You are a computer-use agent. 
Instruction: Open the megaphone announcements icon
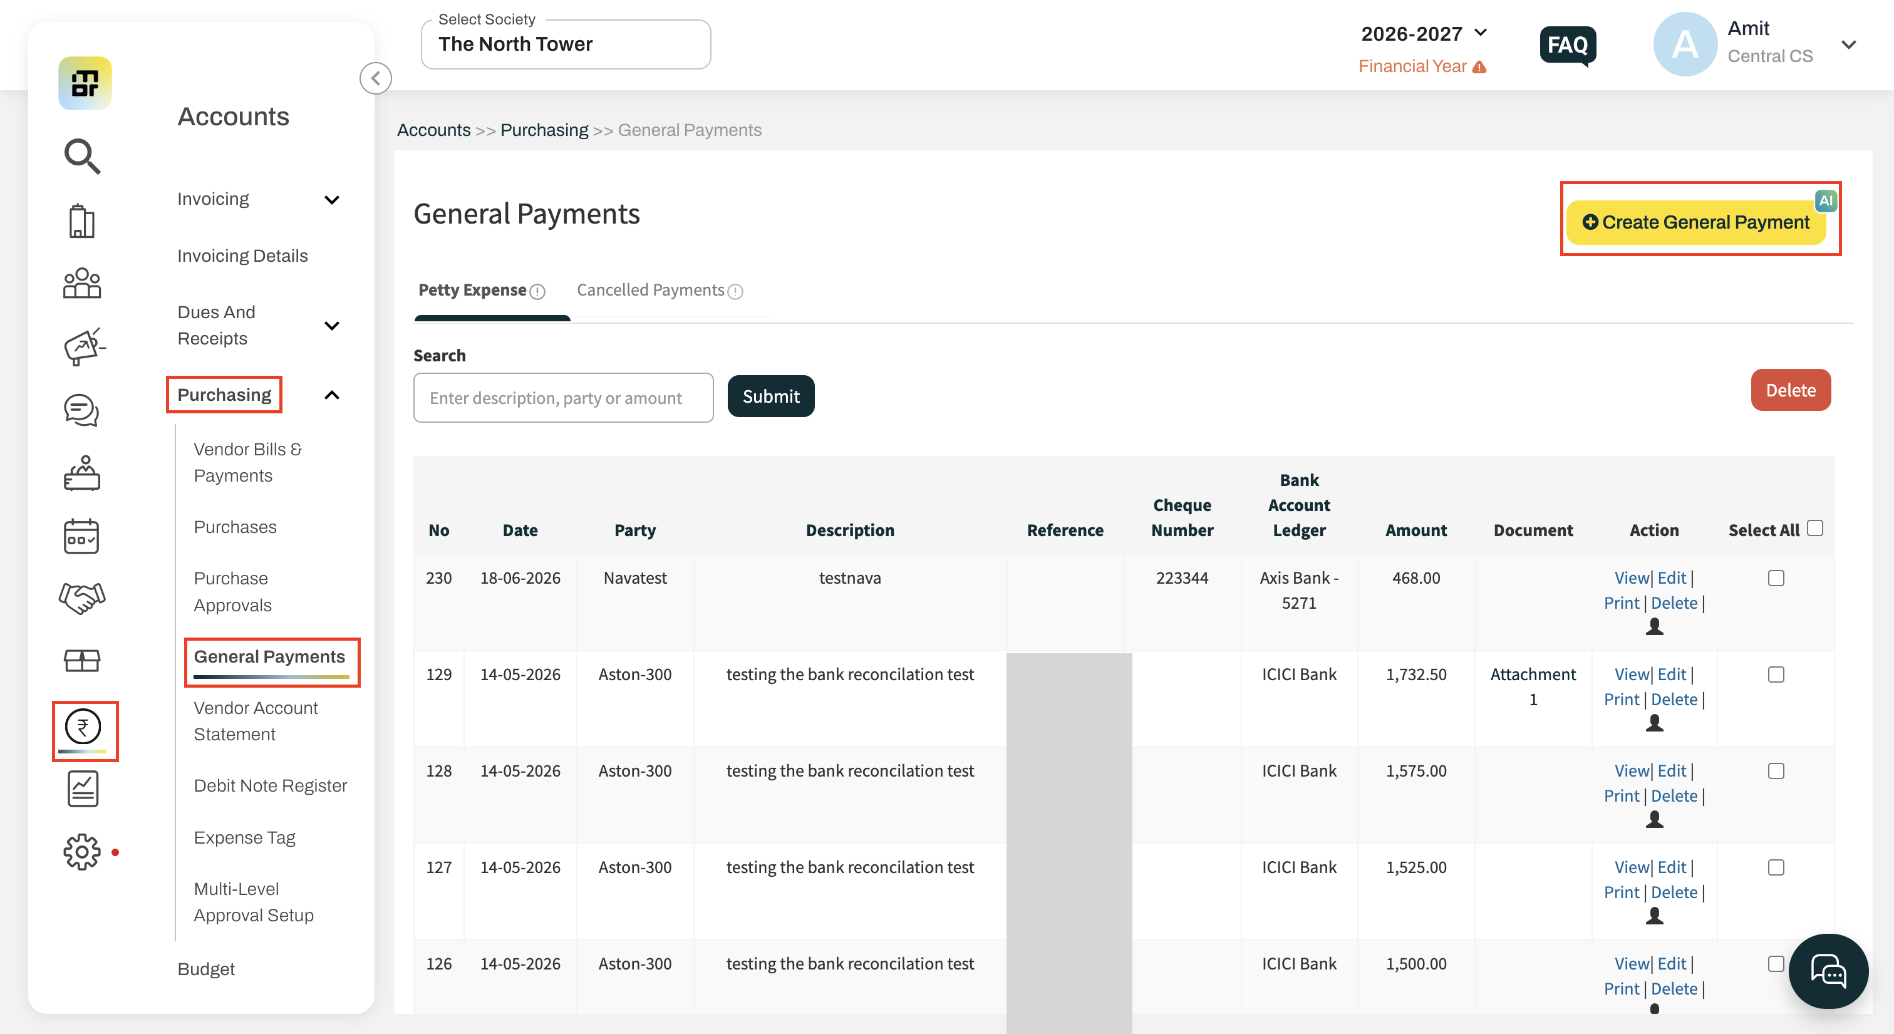84,346
